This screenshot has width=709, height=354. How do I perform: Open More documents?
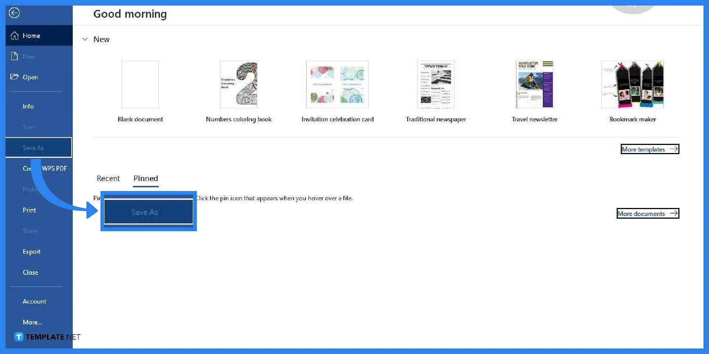point(648,213)
